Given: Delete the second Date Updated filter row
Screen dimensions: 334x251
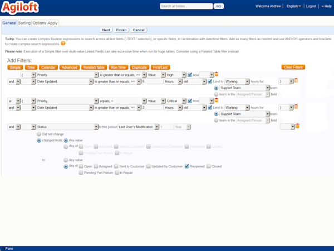Looking at the screenshot, I should click(x=296, y=107).
